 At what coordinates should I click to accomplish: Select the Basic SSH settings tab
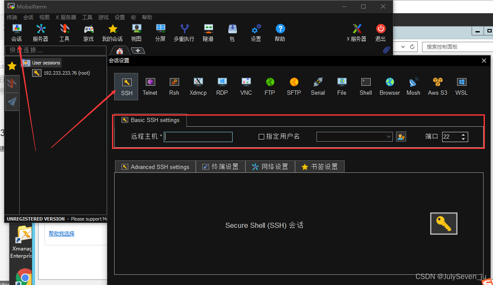tap(150, 120)
